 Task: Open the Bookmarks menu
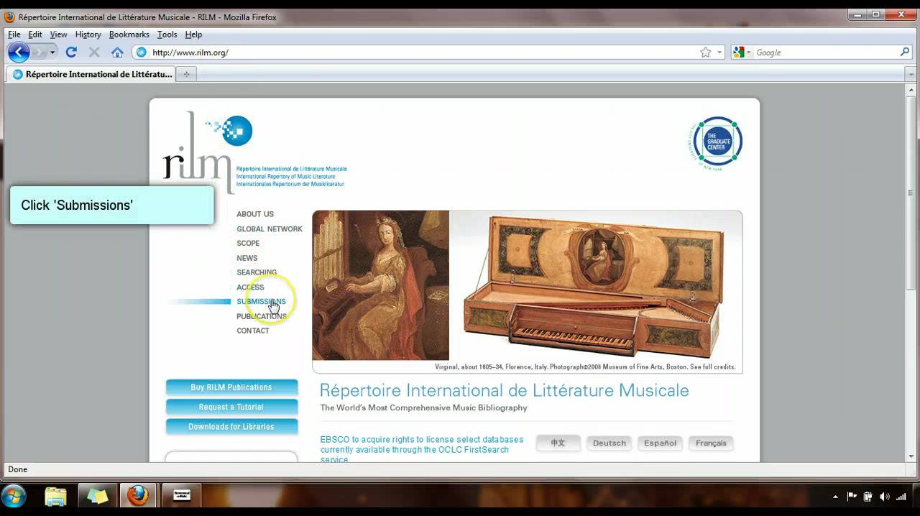point(129,34)
